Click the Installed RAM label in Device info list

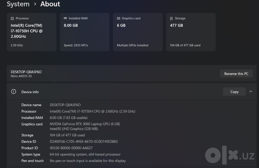(32, 118)
